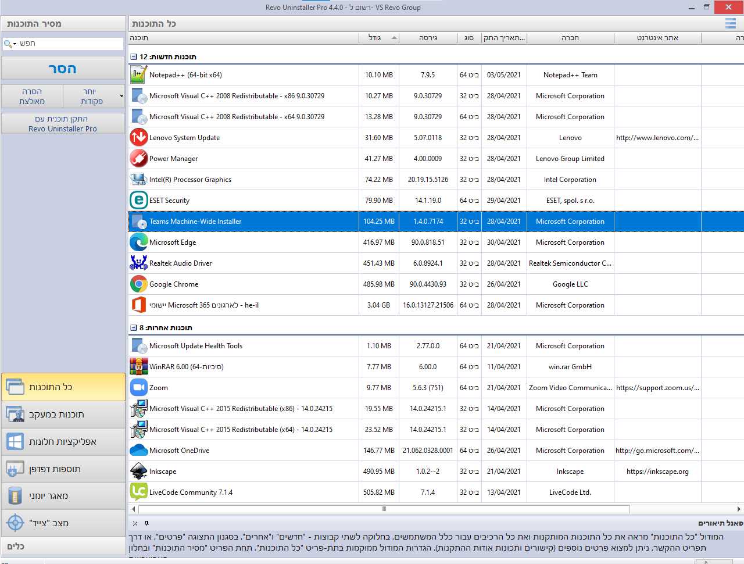Viewport: 744px width, 564px height.
Task: Select the Inkscape version 1.0.2--2 cell
Action: coord(428,472)
